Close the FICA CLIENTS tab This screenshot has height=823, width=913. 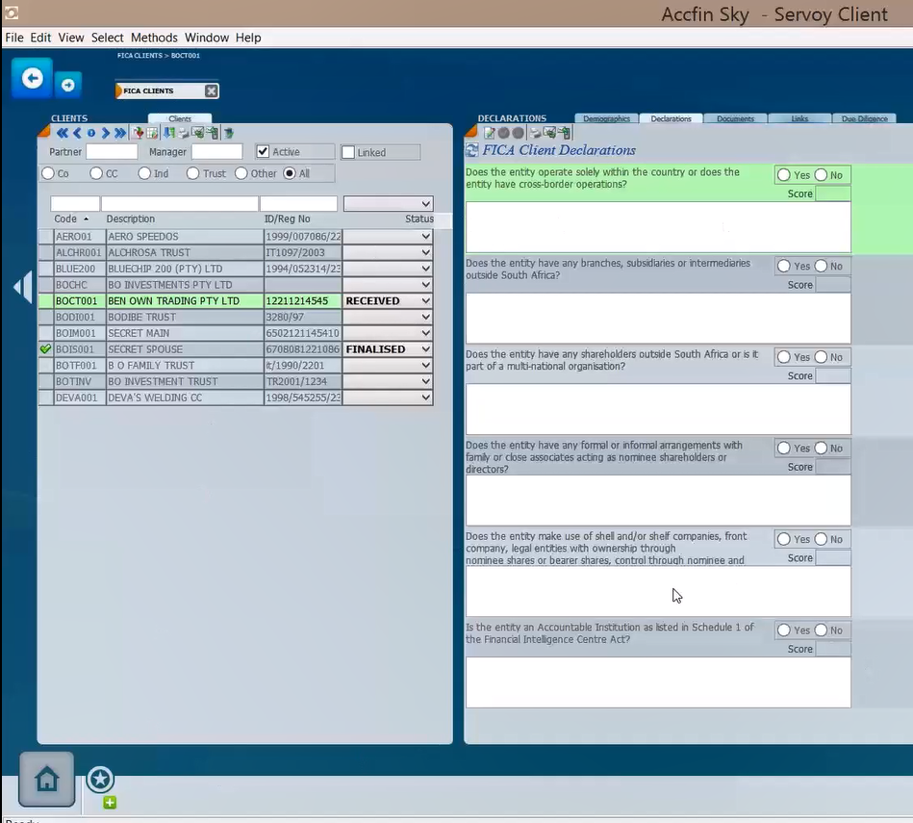coord(212,90)
